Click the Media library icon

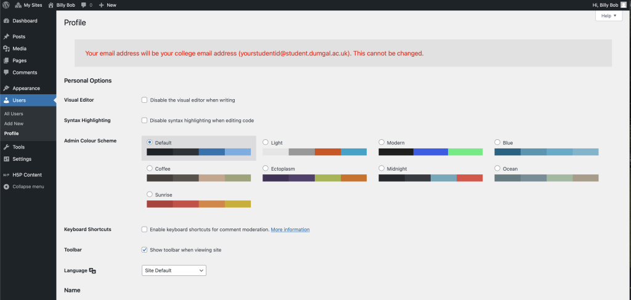coord(6,49)
